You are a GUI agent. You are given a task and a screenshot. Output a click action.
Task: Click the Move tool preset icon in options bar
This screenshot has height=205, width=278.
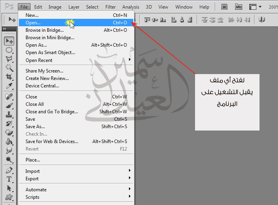tap(12, 19)
